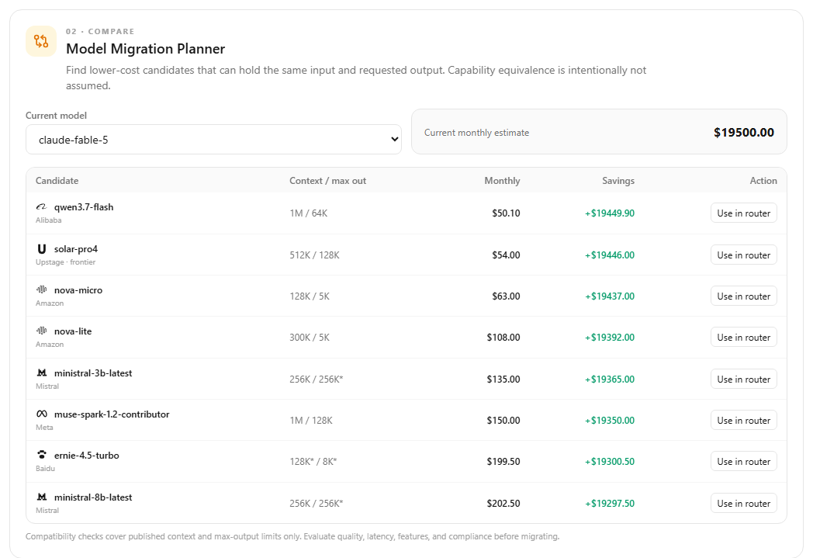The height and width of the screenshot is (558, 813).
Task: Click the Meta logo beside muse-spark-1.2-contributor
Action: pyautogui.click(x=41, y=414)
